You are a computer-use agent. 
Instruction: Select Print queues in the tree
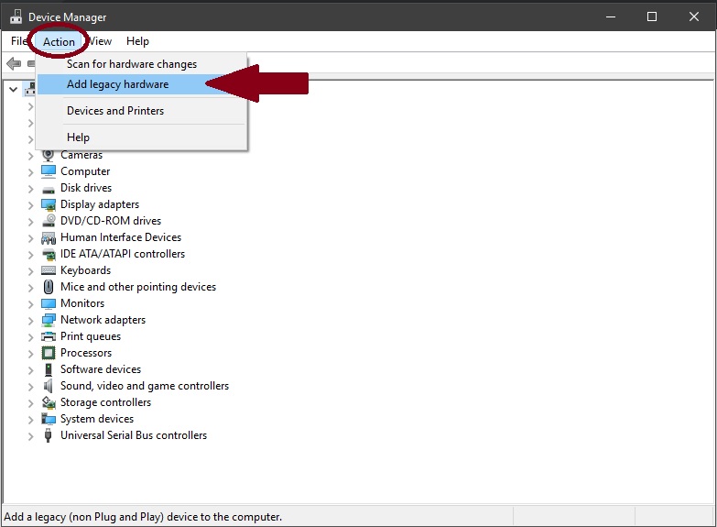click(91, 336)
